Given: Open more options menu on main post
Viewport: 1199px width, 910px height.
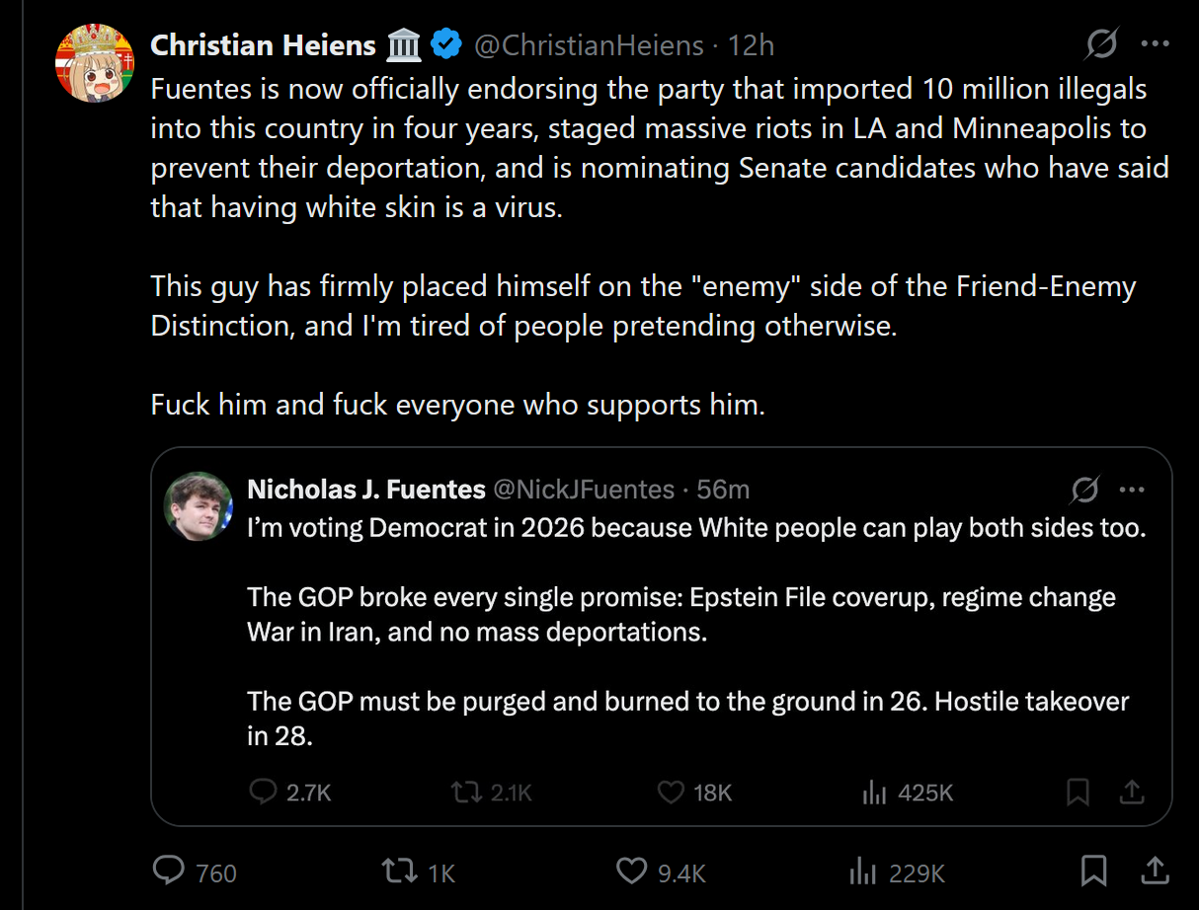Looking at the screenshot, I should click(x=1155, y=45).
